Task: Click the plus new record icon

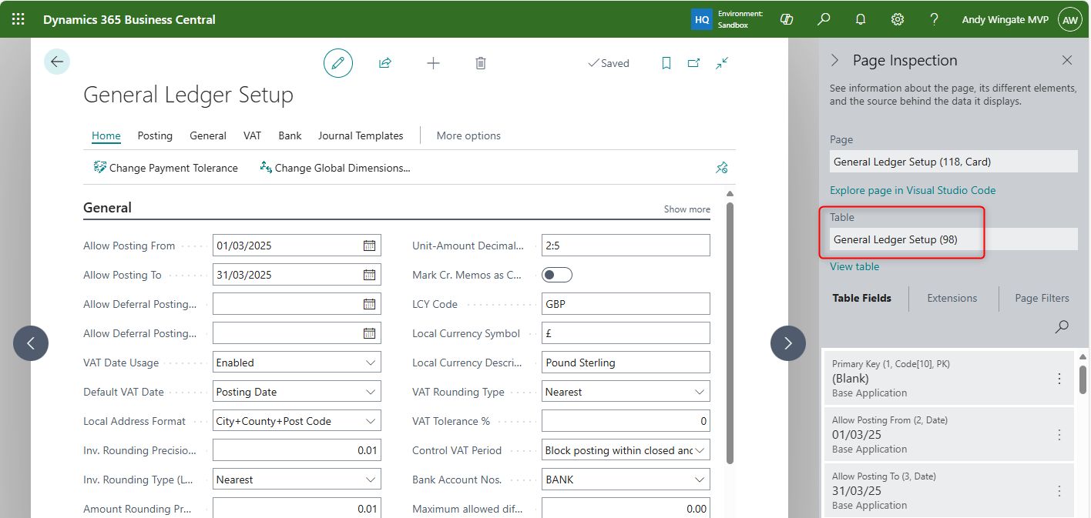Action: [433, 63]
